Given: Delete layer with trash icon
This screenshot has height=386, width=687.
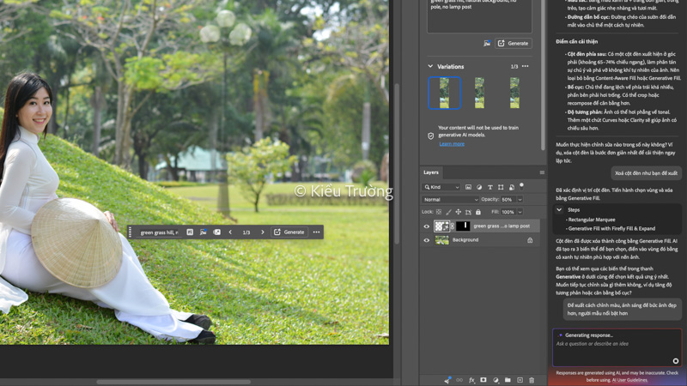Looking at the screenshot, I should pos(532,380).
